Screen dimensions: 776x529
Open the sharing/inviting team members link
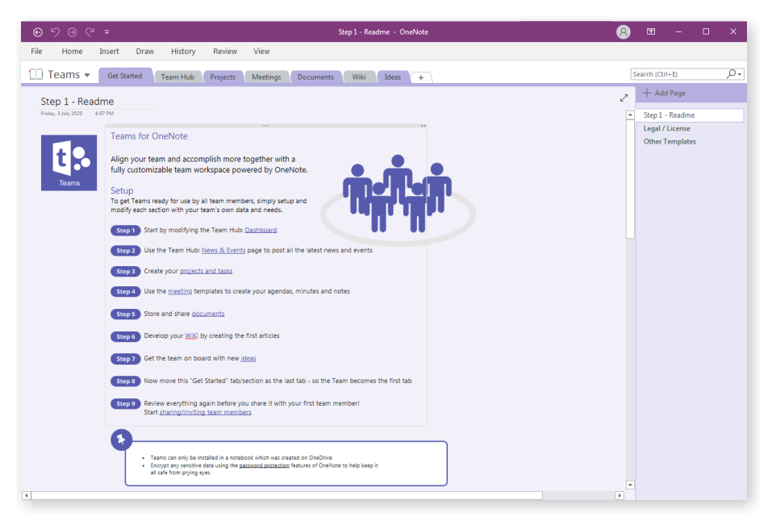pos(206,412)
